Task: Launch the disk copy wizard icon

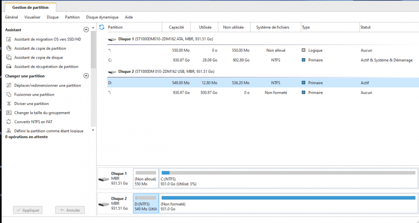Action: click(8, 58)
